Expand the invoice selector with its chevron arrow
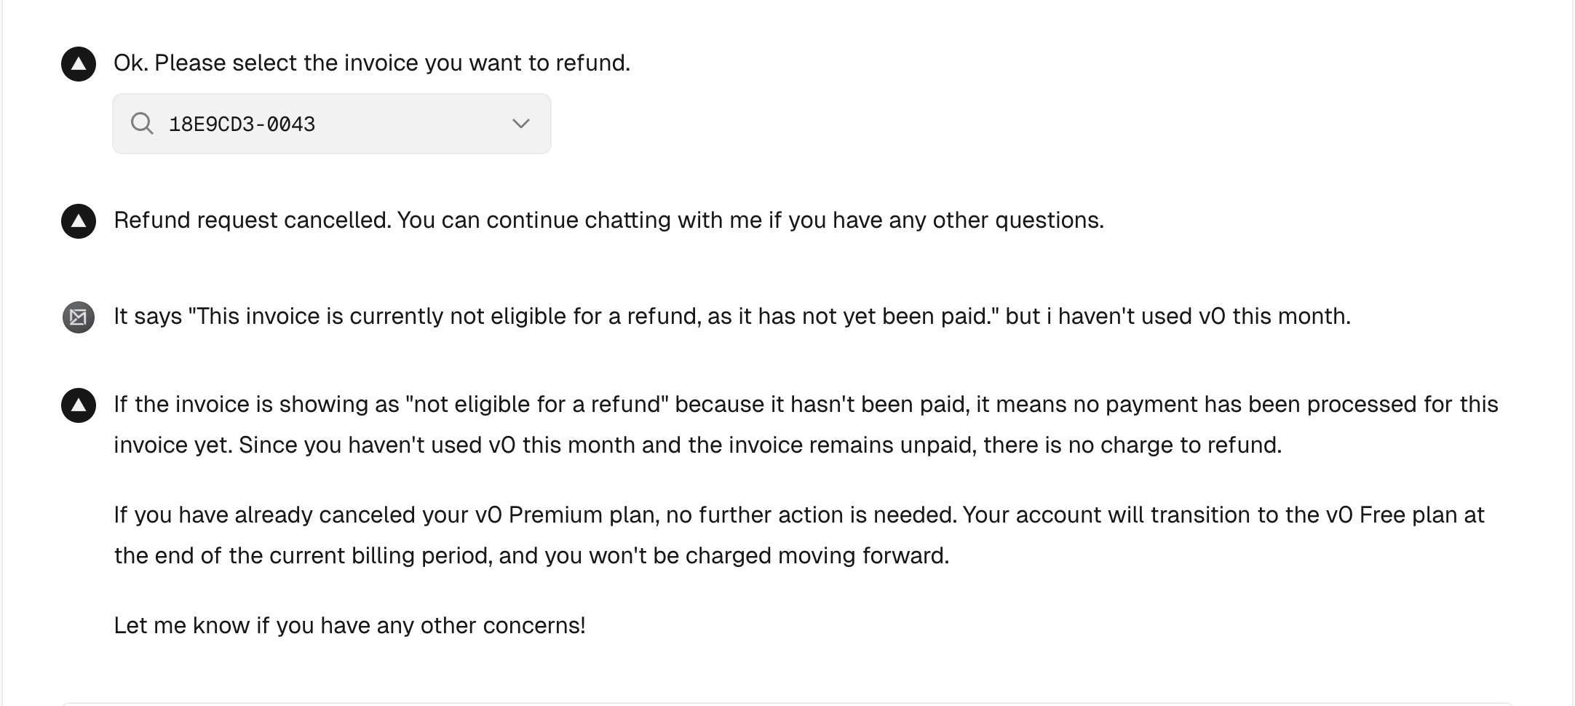The width and height of the screenshot is (1575, 706). click(x=520, y=124)
